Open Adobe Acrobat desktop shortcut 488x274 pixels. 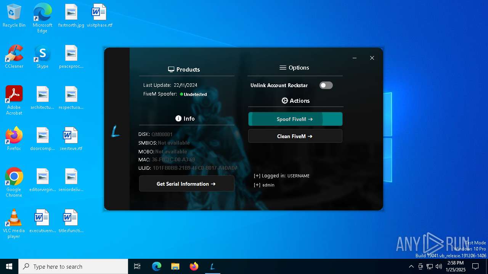[x=14, y=100]
